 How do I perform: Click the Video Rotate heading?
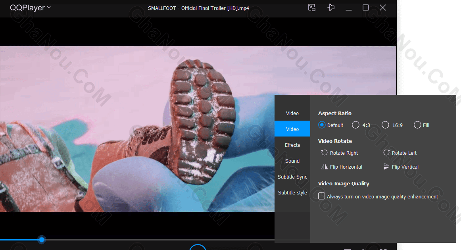pos(335,141)
